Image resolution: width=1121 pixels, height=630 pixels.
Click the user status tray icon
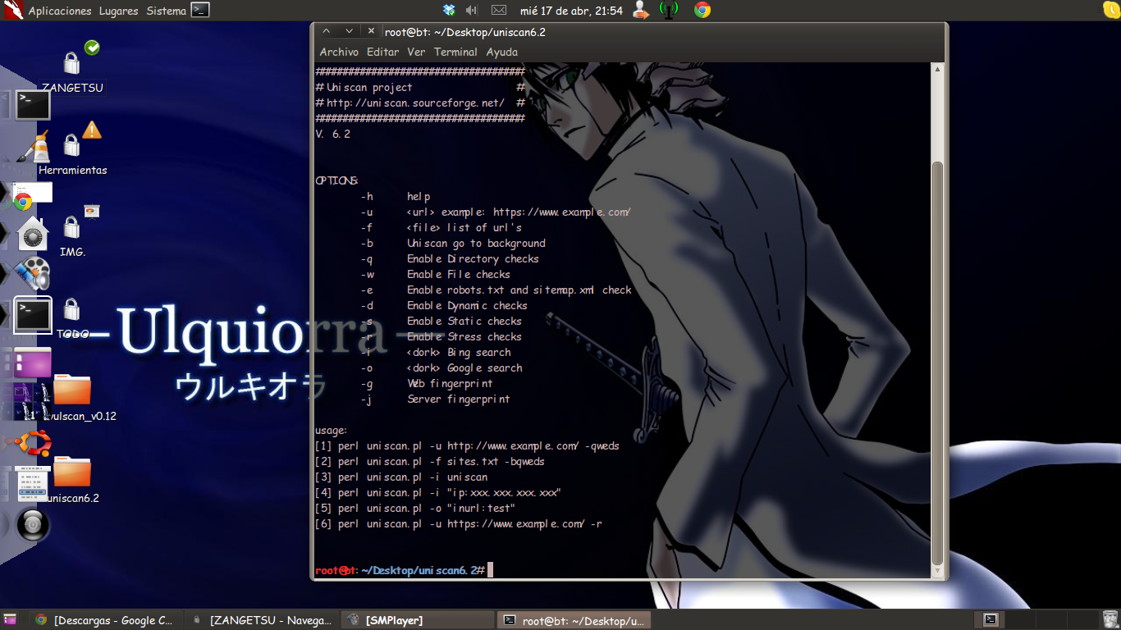coord(641,11)
